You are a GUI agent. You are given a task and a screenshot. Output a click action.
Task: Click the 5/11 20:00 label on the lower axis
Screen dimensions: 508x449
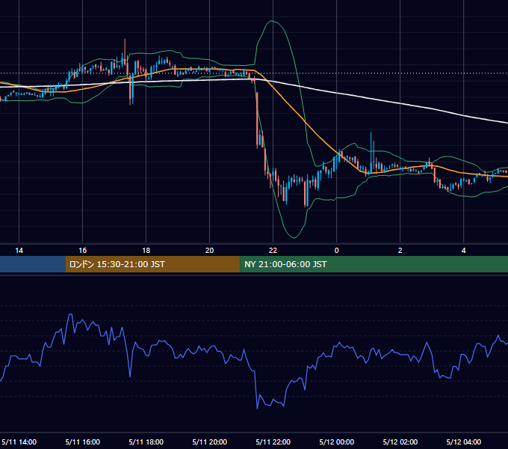pyautogui.click(x=210, y=442)
